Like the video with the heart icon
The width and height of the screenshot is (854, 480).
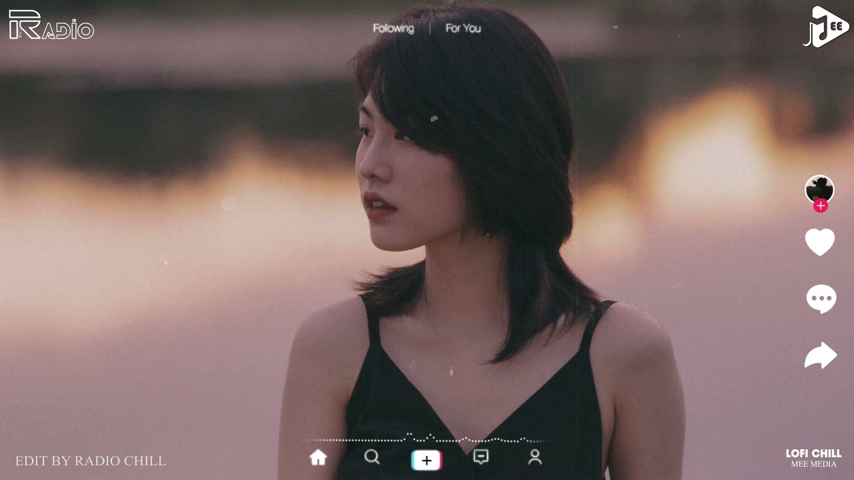click(x=820, y=242)
